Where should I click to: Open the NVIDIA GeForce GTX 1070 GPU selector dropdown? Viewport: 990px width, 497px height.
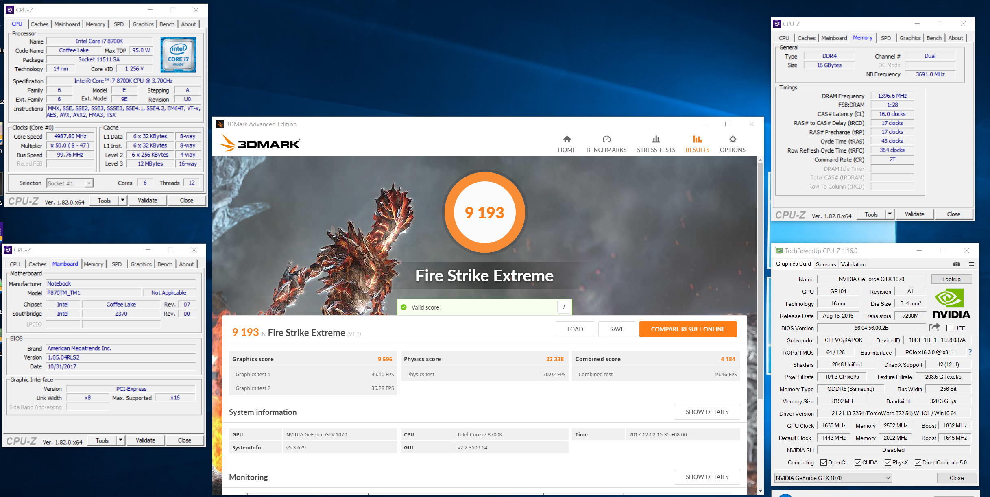coord(833,478)
